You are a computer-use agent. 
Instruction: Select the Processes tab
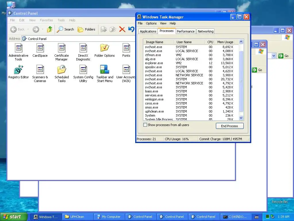click(167, 31)
